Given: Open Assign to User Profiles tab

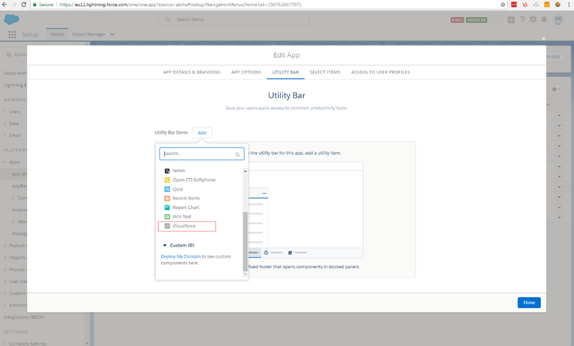Looking at the screenshot, I should point(380,72).
